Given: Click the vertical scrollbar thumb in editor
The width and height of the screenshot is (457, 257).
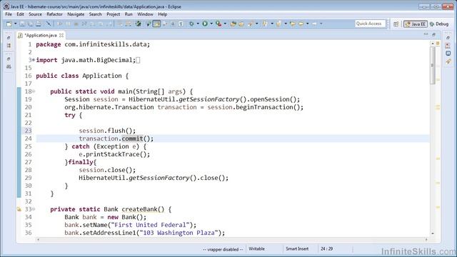Looking at the screenshot, I should tap(433, 65).
